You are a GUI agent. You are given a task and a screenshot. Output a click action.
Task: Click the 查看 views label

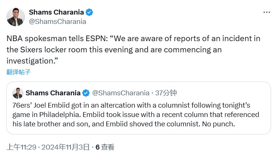tap(108, 147)
